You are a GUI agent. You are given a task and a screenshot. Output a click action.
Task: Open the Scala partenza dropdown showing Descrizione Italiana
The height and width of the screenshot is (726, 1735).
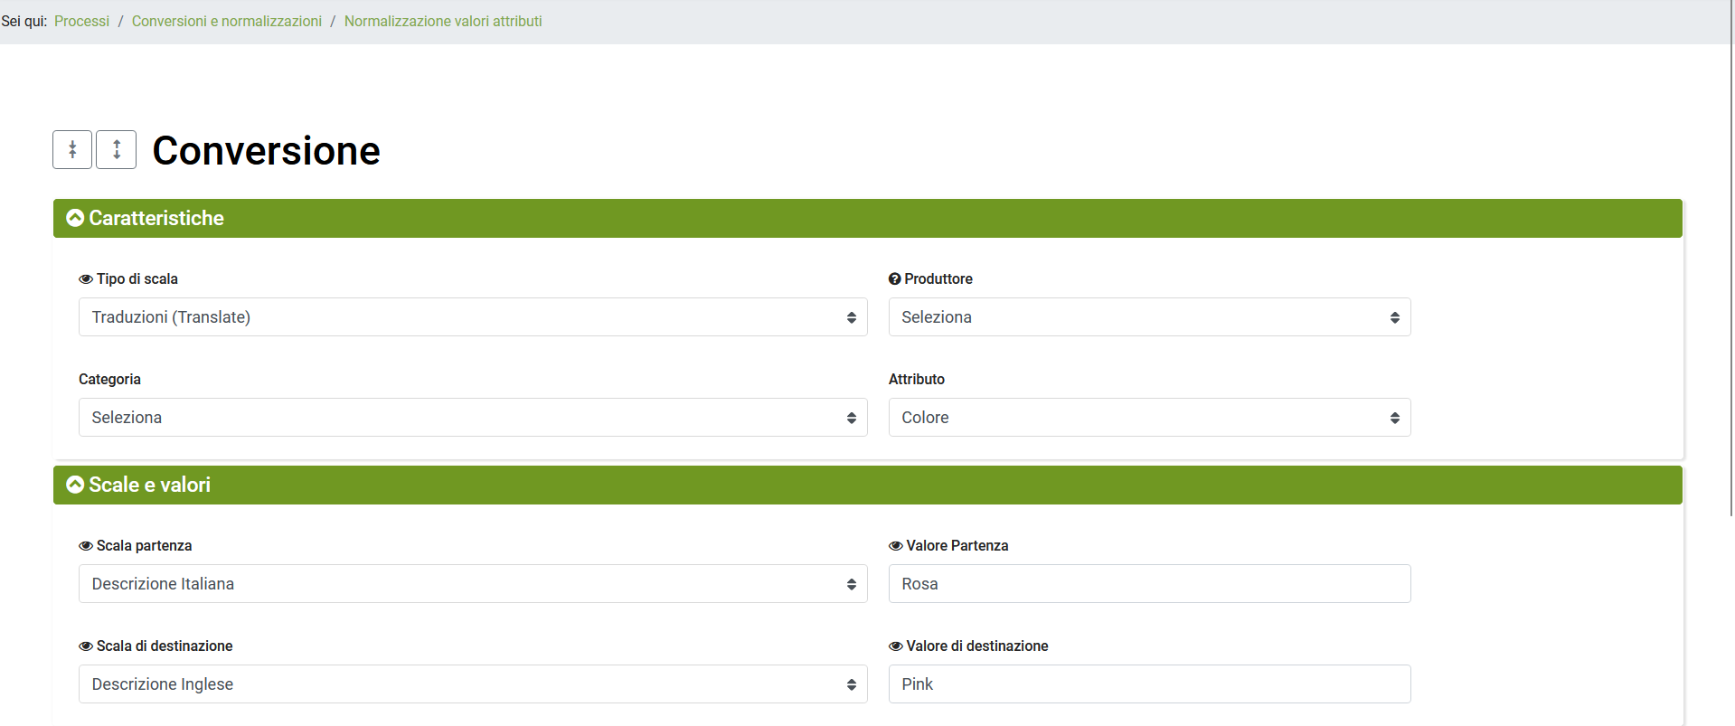click(x=472, y=584)
